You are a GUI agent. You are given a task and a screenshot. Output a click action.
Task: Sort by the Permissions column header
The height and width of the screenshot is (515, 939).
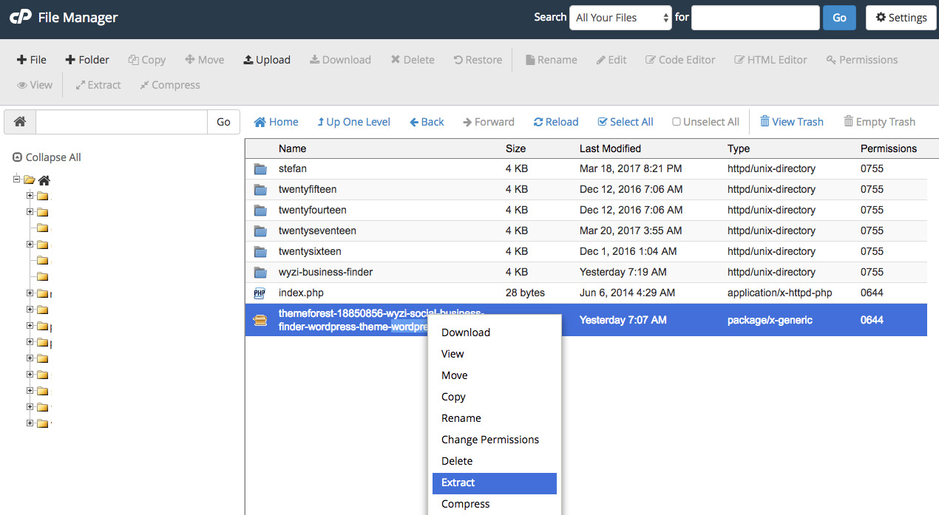(x=889, y=149)
